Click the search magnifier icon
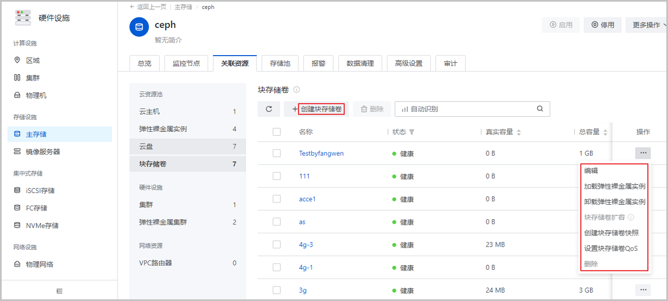Screen dimensions: 668x301 (539, 109)
